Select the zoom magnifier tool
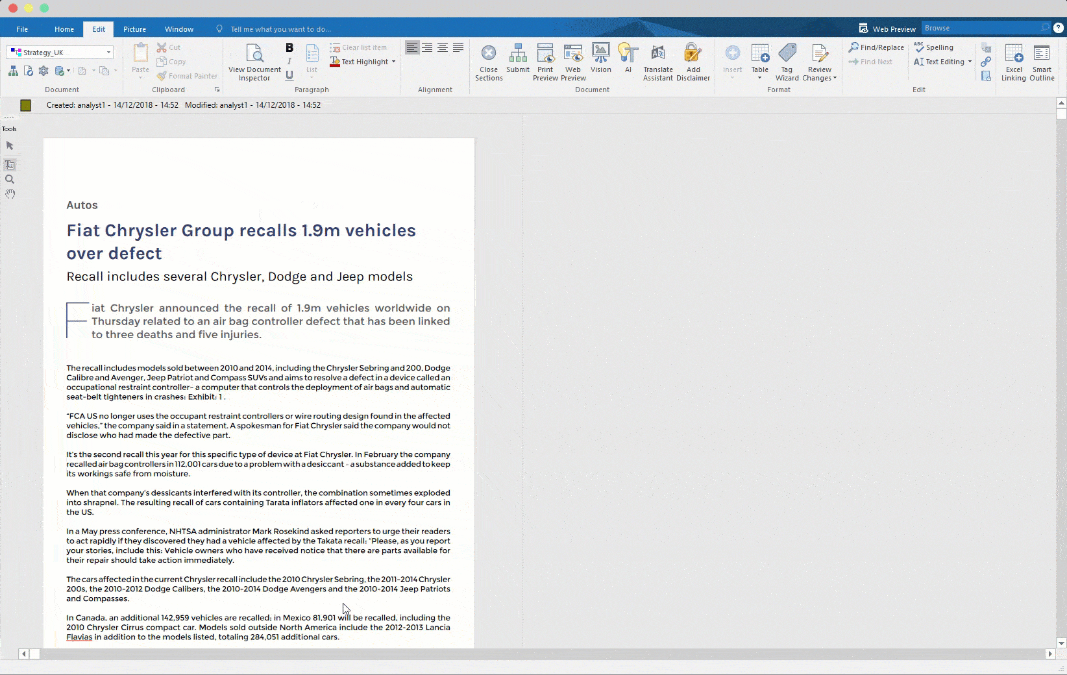This screenshot has height=675, width=1067. pyautogui.click(x=10, y=179)
